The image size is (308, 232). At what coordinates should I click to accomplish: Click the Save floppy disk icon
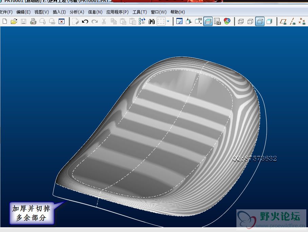23,21
